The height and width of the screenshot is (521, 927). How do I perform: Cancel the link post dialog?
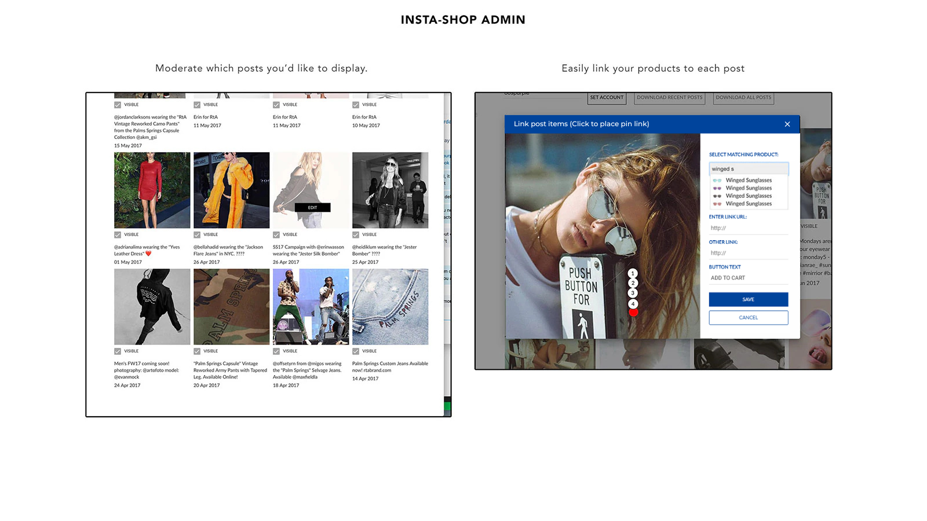749,317
